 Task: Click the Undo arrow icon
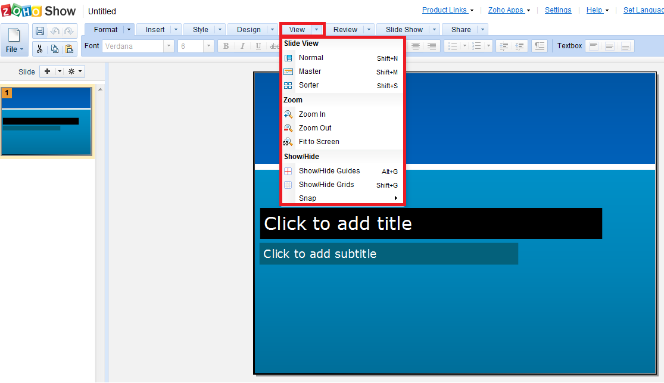pyautogui.click(x=55, y=31)
